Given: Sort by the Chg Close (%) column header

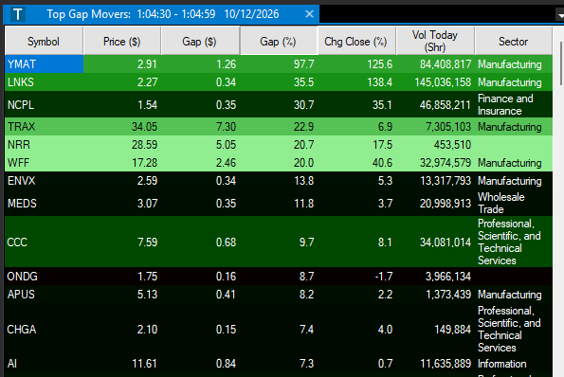Looking at the screenshot, I should tap(356, 42).
